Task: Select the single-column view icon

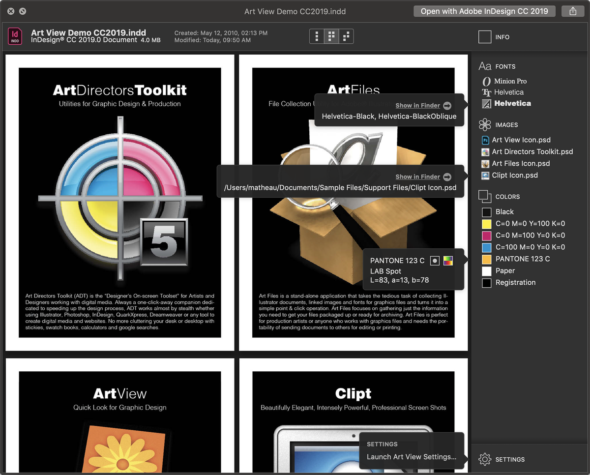Action: [x=316, y=36]
